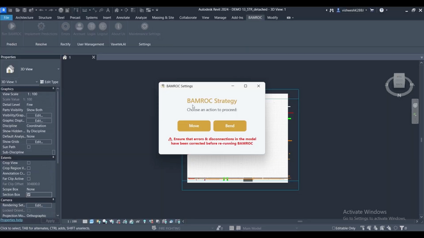Click the Revit home R icon

3,10
